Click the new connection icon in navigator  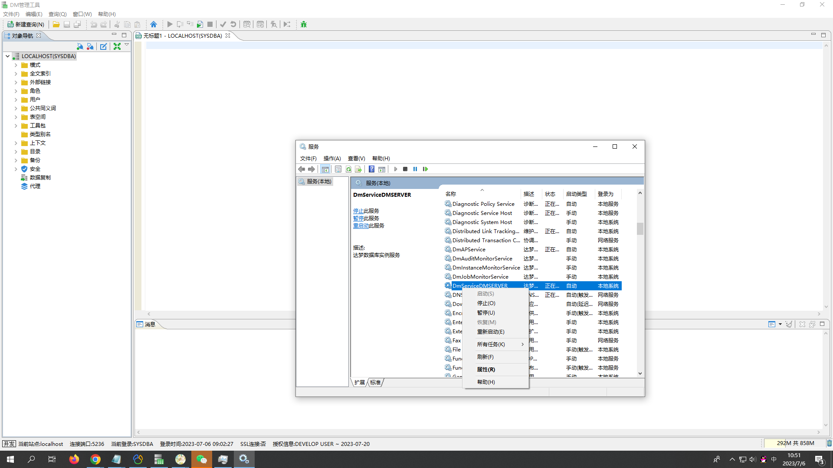(x=80, y=46)
